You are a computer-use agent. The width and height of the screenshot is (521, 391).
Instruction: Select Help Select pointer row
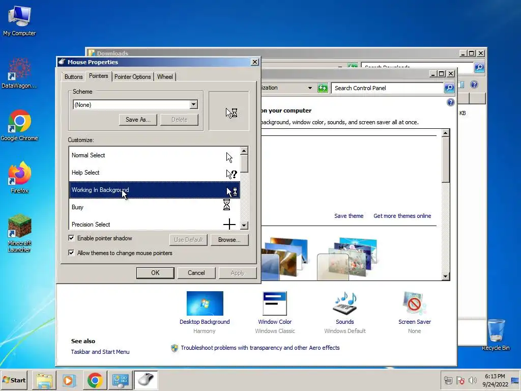pyautogui.click(x=154, y=173)
